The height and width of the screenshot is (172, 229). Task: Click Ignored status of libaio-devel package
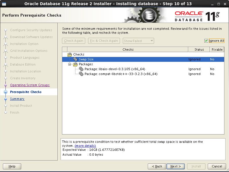point(194,69)
